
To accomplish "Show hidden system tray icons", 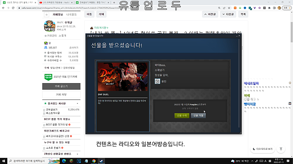I will (252, 161).
